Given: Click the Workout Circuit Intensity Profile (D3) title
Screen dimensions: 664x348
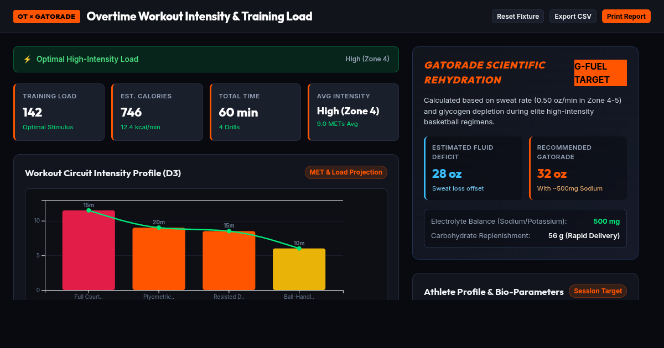Looking at the screenshot, I should [x=103, y=173].
